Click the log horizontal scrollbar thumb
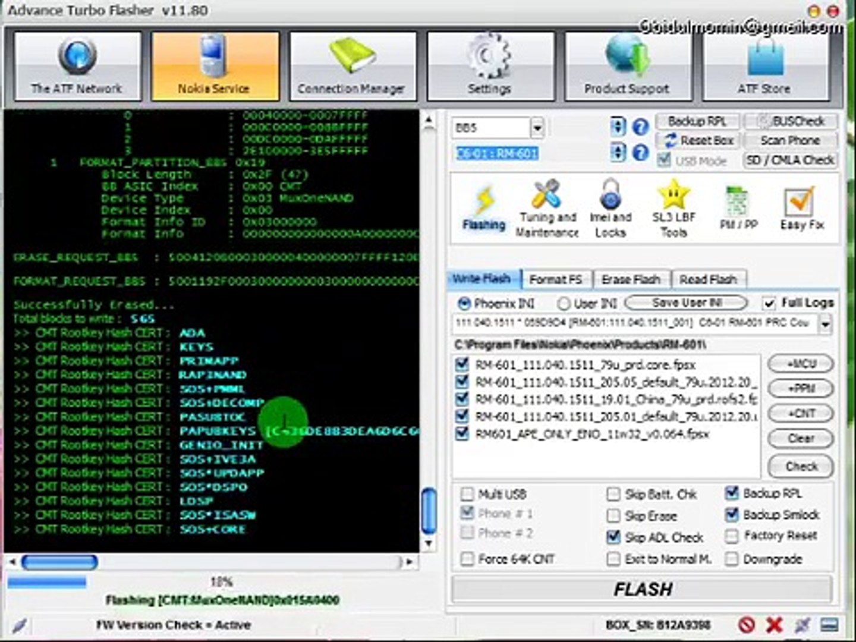856x642 pixels. (59, 561)
